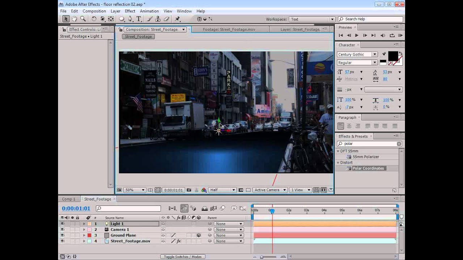
Task: Click the Timeline flowchart icon on the right
Action: tap(331, 190)
